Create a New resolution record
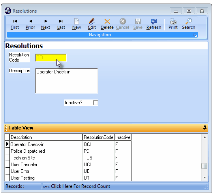 (77, 24)
